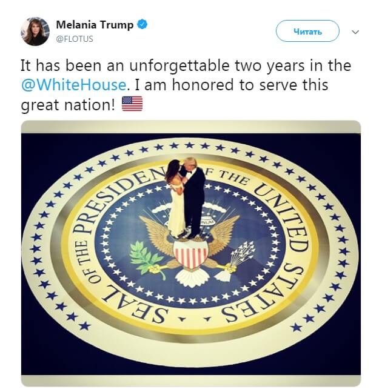Screen dimensions: 379x392
Task: Follow the account with the Читать button
Action: (x=307, y=32)
